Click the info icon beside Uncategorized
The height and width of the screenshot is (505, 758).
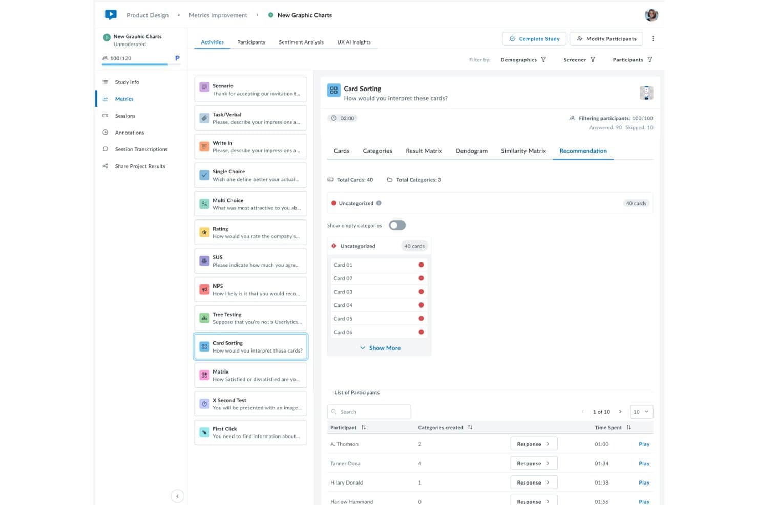[x=379, y=203]
